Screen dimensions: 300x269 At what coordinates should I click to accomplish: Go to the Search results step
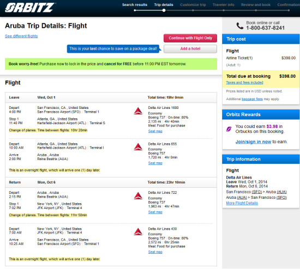[135, 5]
